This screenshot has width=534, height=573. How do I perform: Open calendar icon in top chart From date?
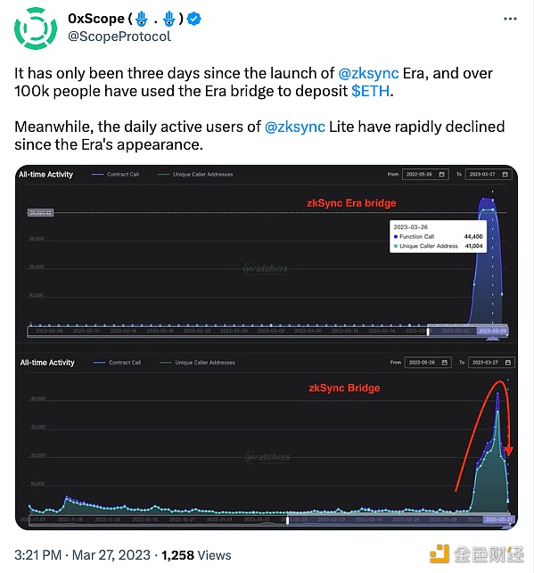pos(441,175)
